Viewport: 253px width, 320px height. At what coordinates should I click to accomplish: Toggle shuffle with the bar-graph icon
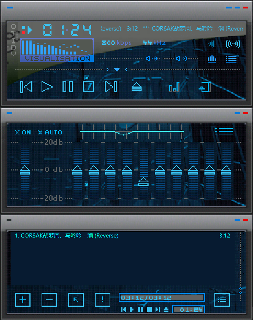pos(174,87)
